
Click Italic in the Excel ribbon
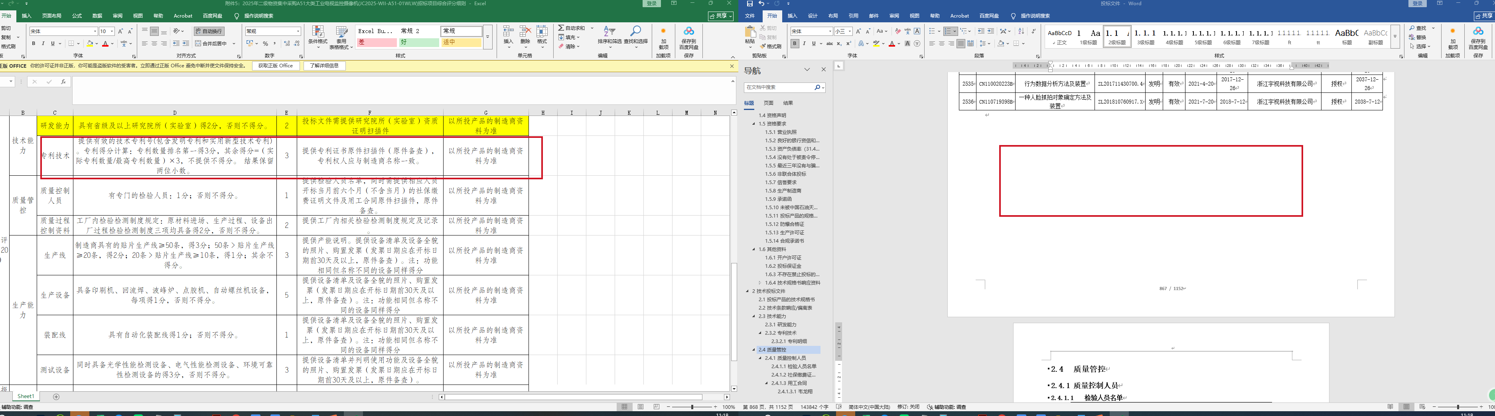pos(43,43)
